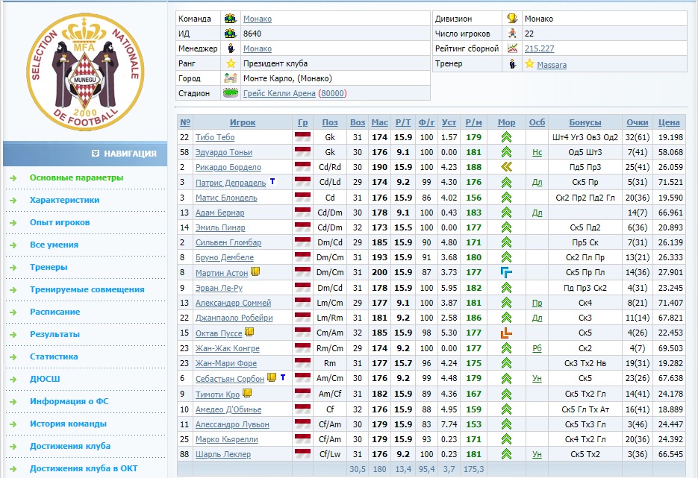Click the manager icon in the Менеджер row

coord(231,48)
